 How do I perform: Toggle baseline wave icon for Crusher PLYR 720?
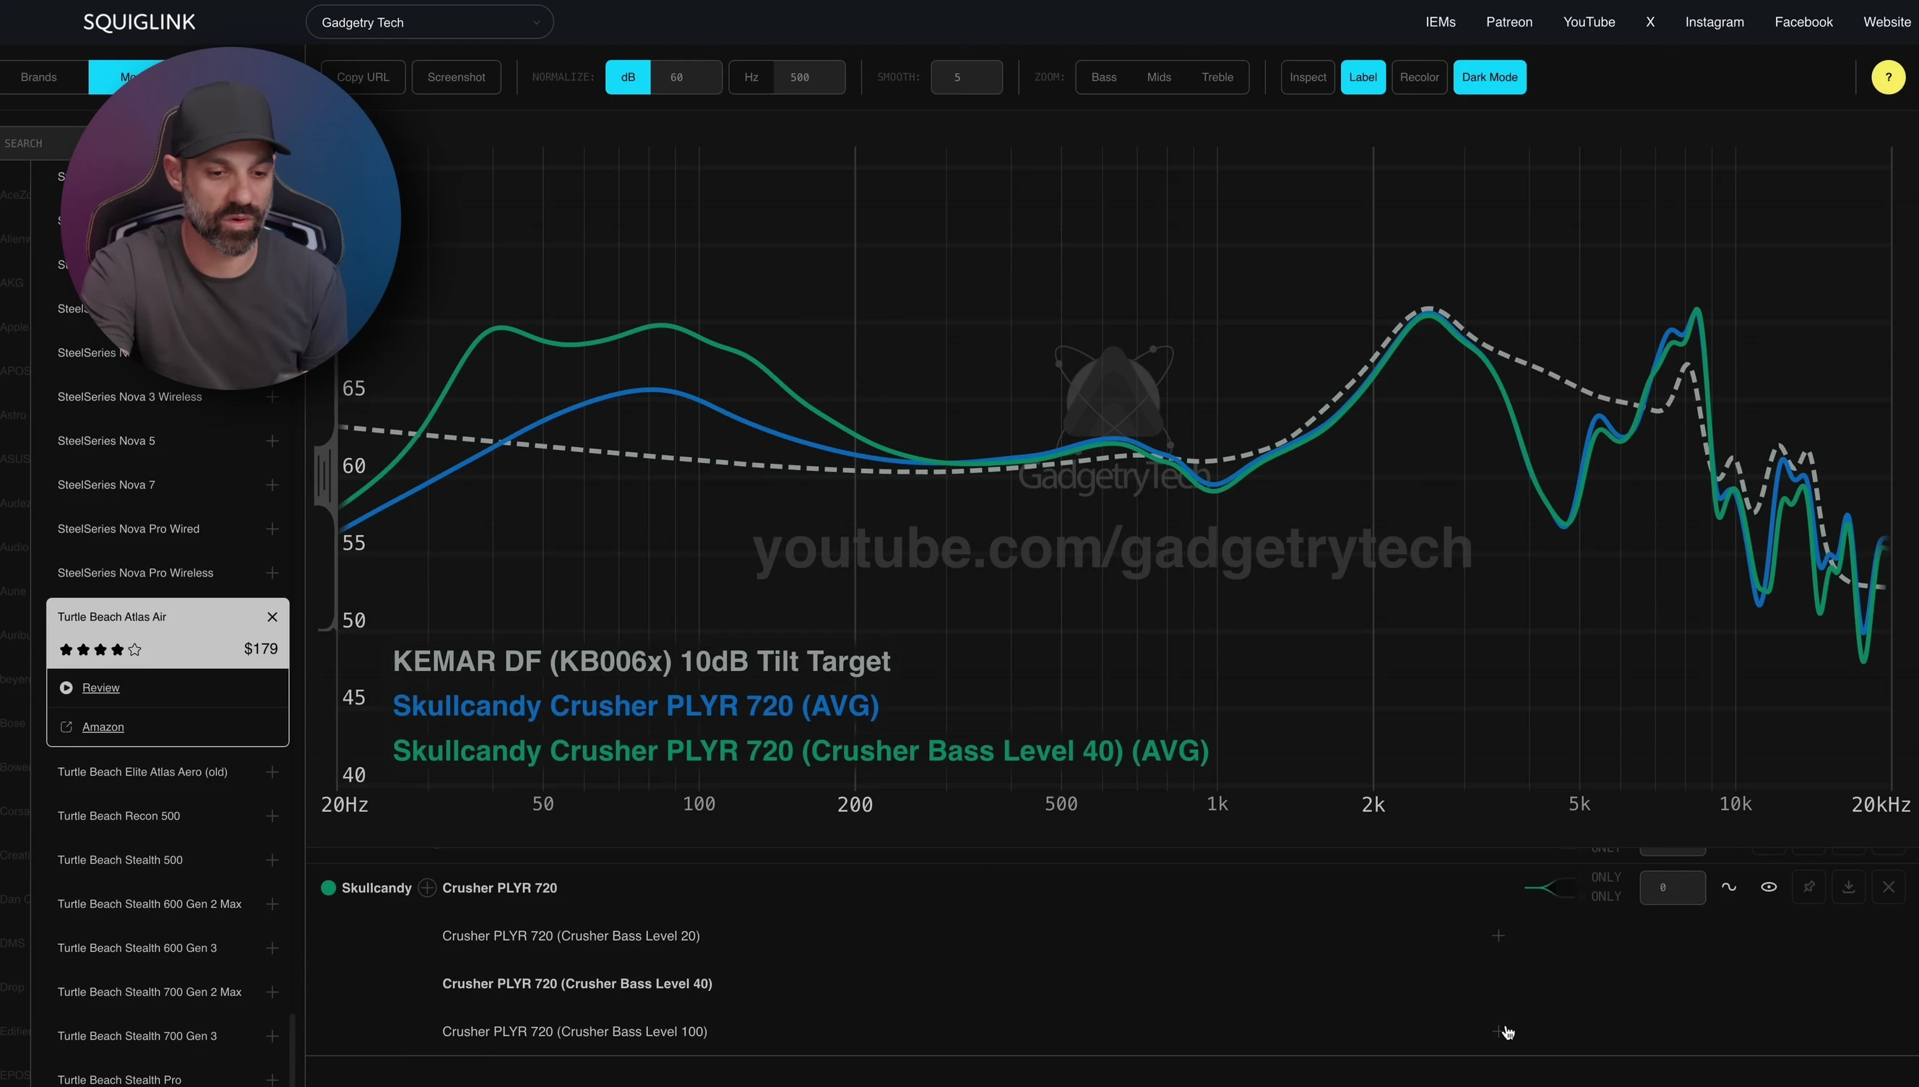(1728, 887)
